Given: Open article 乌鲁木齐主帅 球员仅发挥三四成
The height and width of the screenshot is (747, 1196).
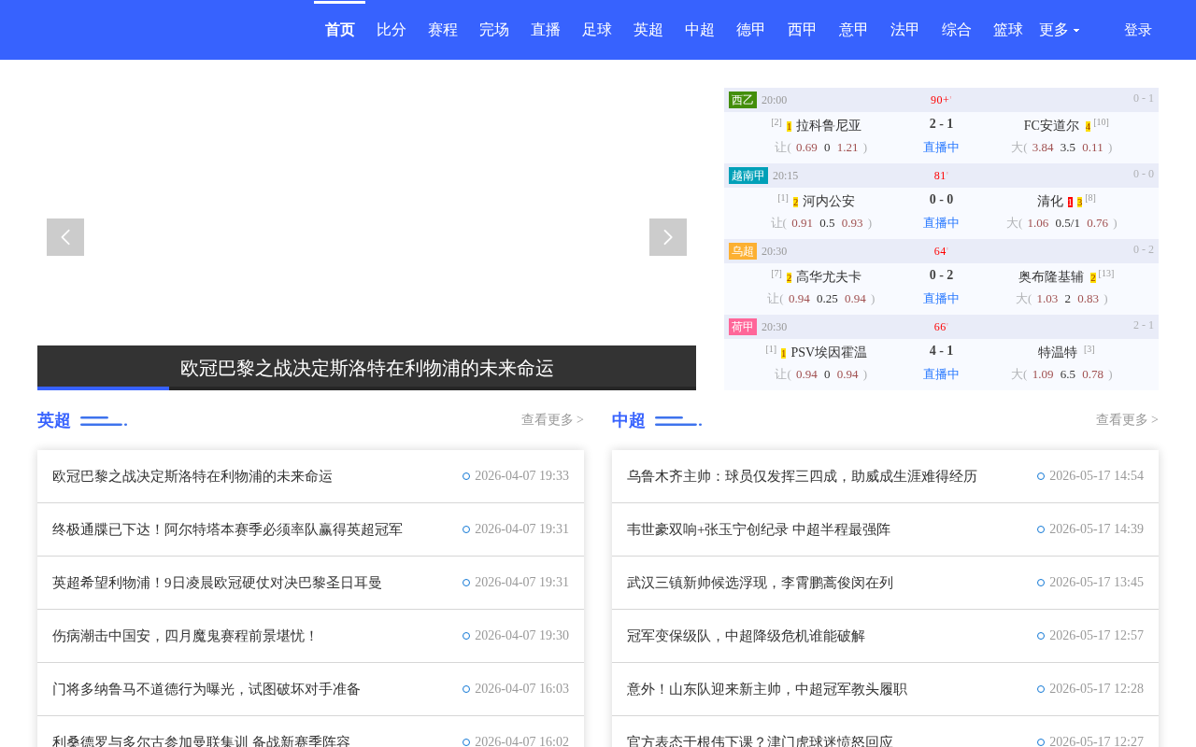Looking at the screenshot, I should click(x=802, y=476).
